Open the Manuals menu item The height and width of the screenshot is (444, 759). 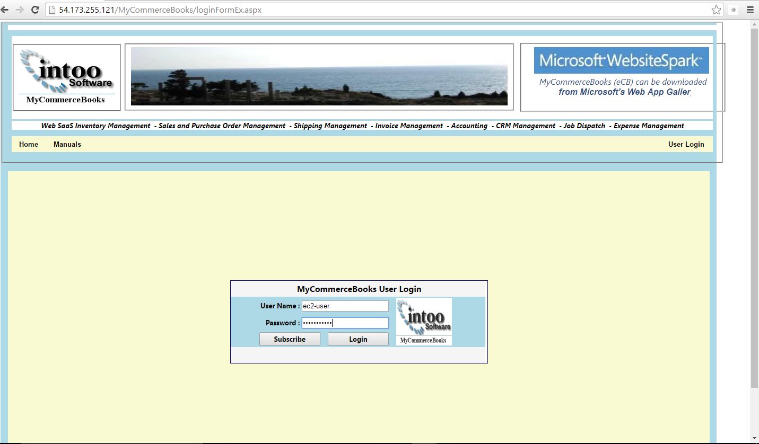(x=67, y=144)
